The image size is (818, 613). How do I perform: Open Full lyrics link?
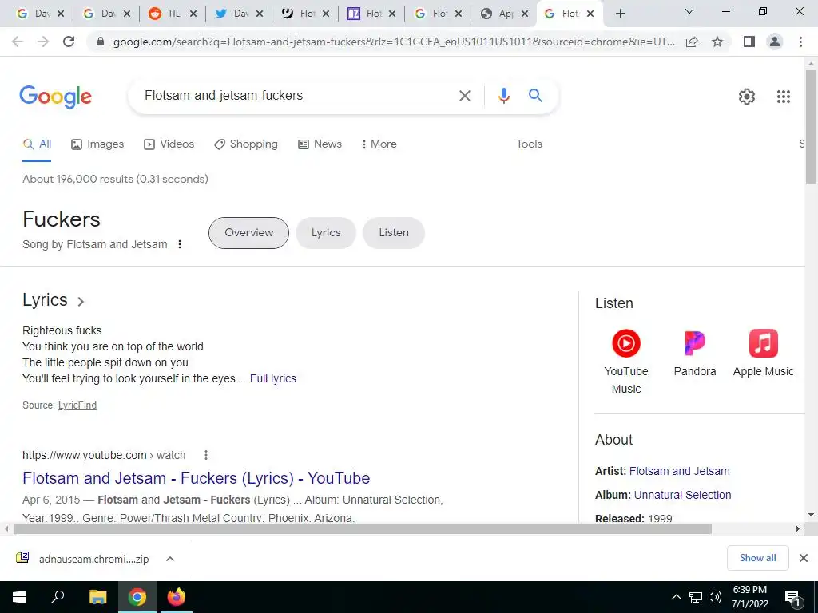pos(273,378)
